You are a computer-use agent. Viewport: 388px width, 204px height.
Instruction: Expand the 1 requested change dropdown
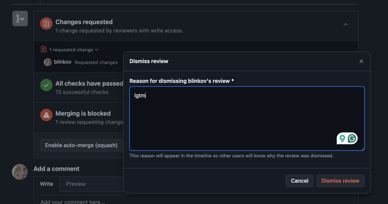(96, 49)
